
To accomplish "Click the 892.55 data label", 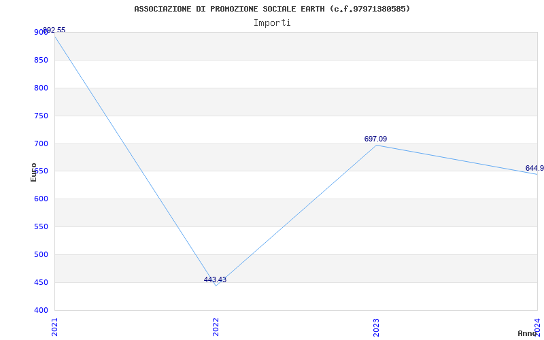I will pyautogui.click(x=54, y=30).
